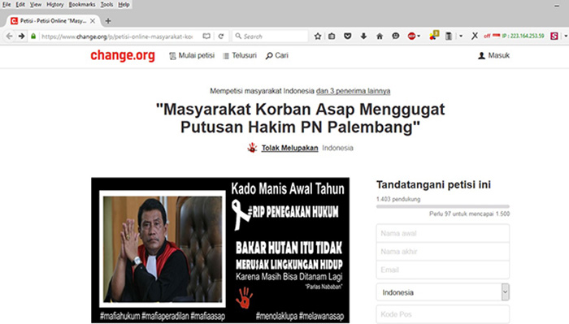Screen dimensions: 569x324
Task: Click the X extension icon in toolbar
Action: [474, 37]
